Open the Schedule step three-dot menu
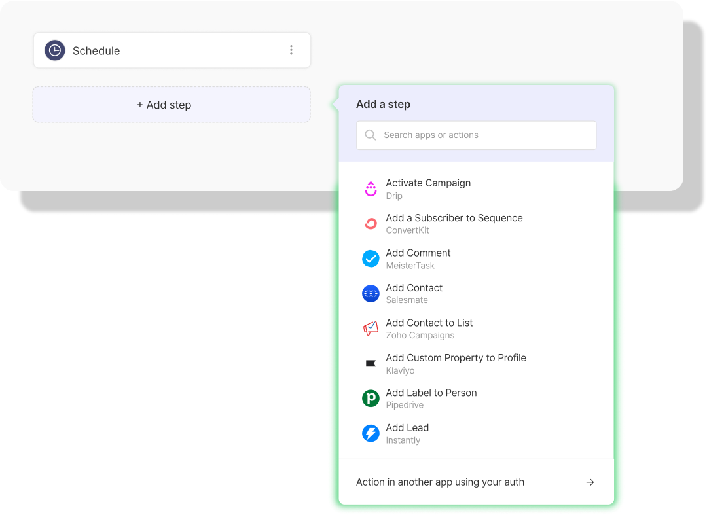This screenshot has height=515, width=707. (291, 50)
